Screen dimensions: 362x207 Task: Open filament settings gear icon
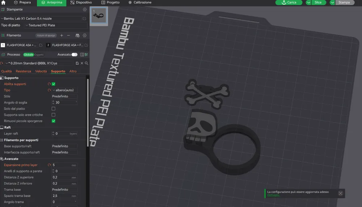pos(85,35)
